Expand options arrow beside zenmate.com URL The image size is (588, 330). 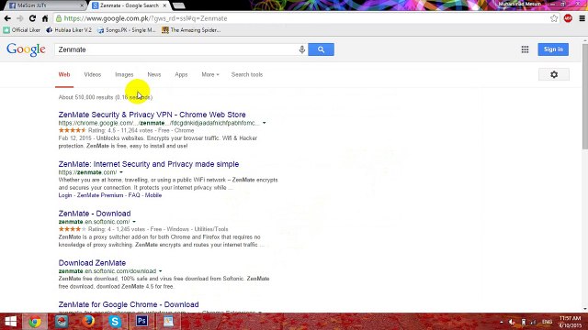click(121, 172)
